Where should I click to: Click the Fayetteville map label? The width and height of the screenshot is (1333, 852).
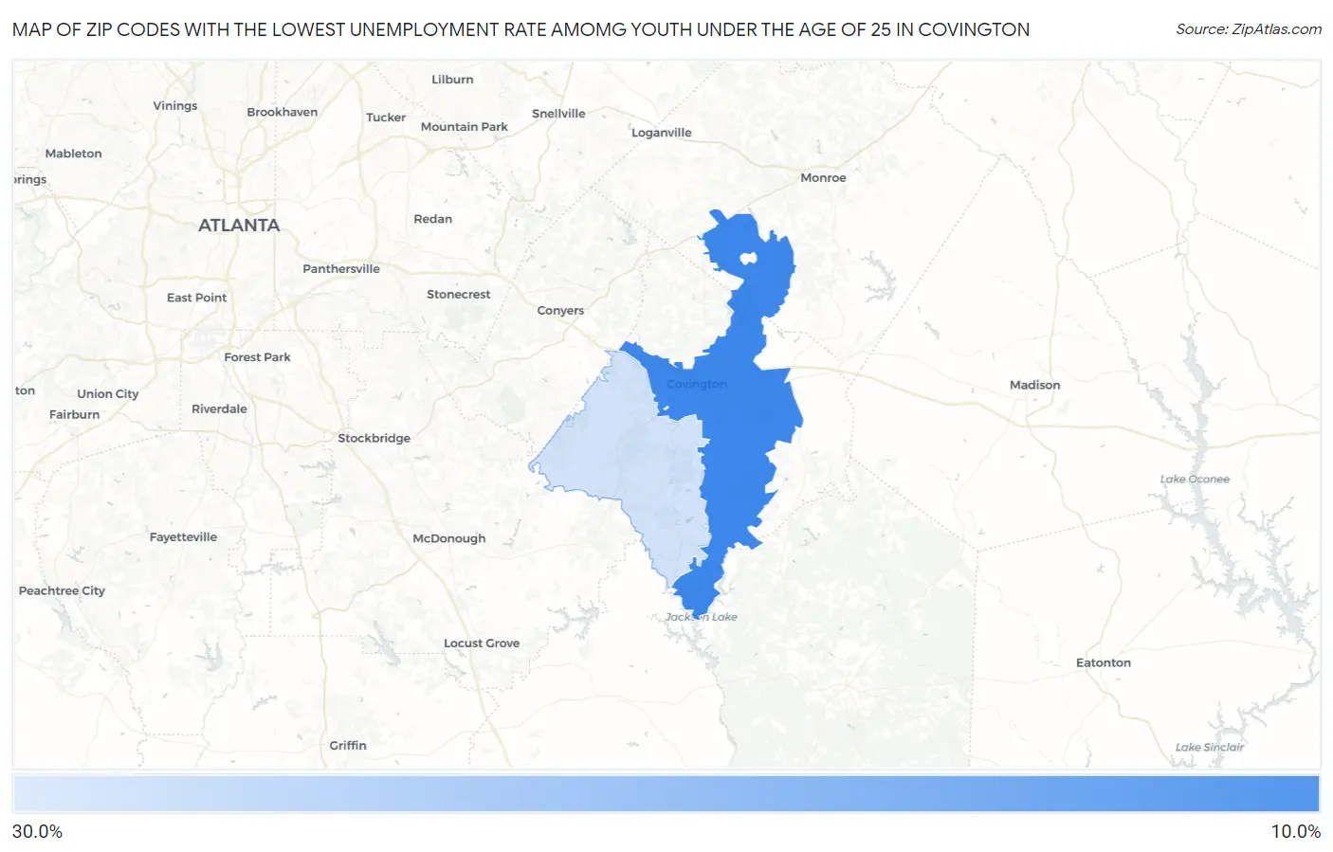click(x=183, y=537)
